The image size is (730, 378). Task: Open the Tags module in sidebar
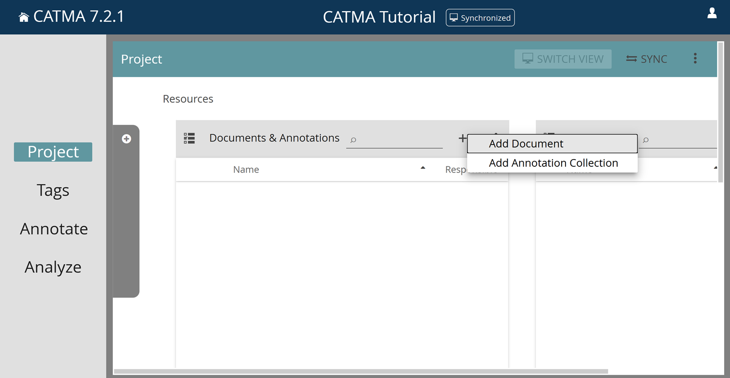pos(53,190)
